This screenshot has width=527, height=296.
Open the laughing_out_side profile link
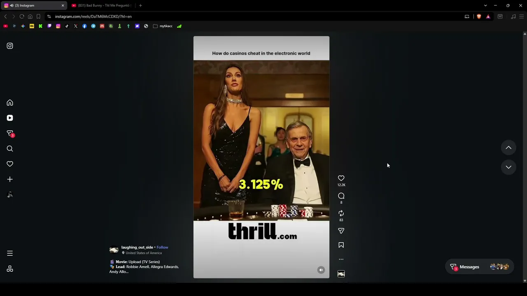tap(137, 247)
